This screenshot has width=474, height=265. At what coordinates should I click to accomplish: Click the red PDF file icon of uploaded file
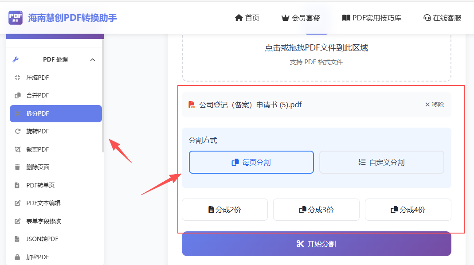pos(192,105)
